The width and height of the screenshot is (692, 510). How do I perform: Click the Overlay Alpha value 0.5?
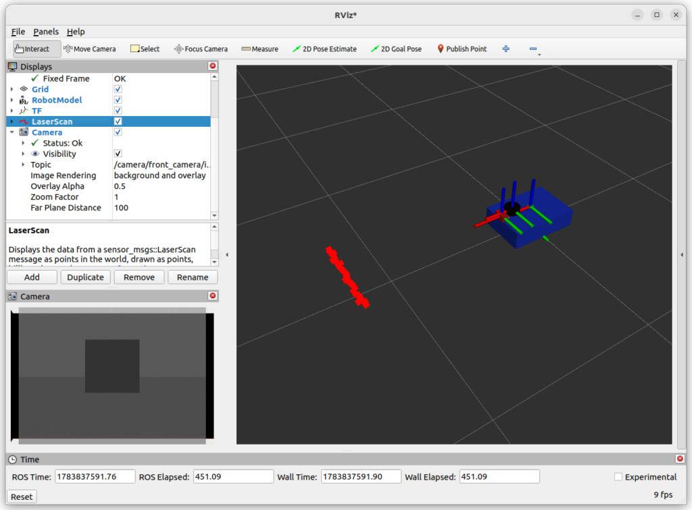[x=120, y=186]
